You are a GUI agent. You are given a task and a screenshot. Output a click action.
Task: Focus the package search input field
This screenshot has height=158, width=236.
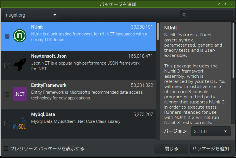pos(207,15)
